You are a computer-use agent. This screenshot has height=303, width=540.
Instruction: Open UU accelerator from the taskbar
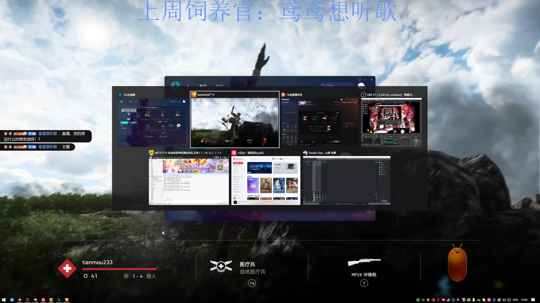[59, 300]
